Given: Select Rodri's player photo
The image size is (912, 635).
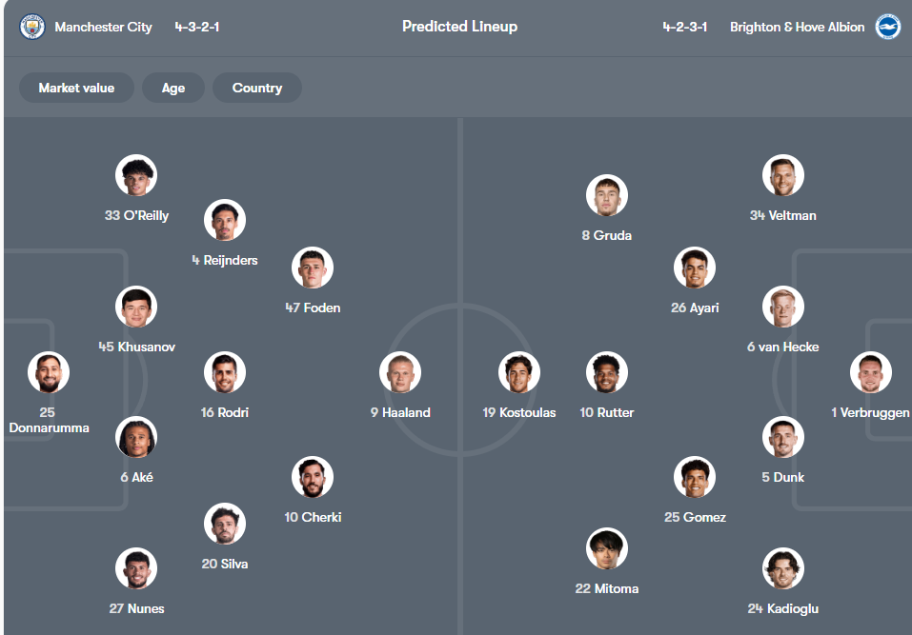Looking at the screenshot, I should click(x=225, y=371).
